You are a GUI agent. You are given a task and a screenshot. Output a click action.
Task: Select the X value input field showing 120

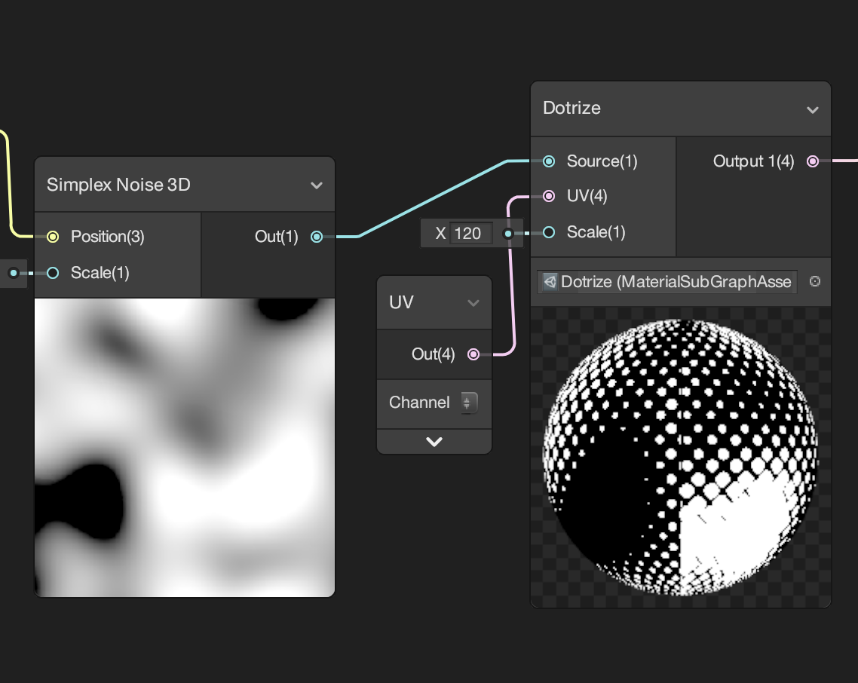coord(470,233)
